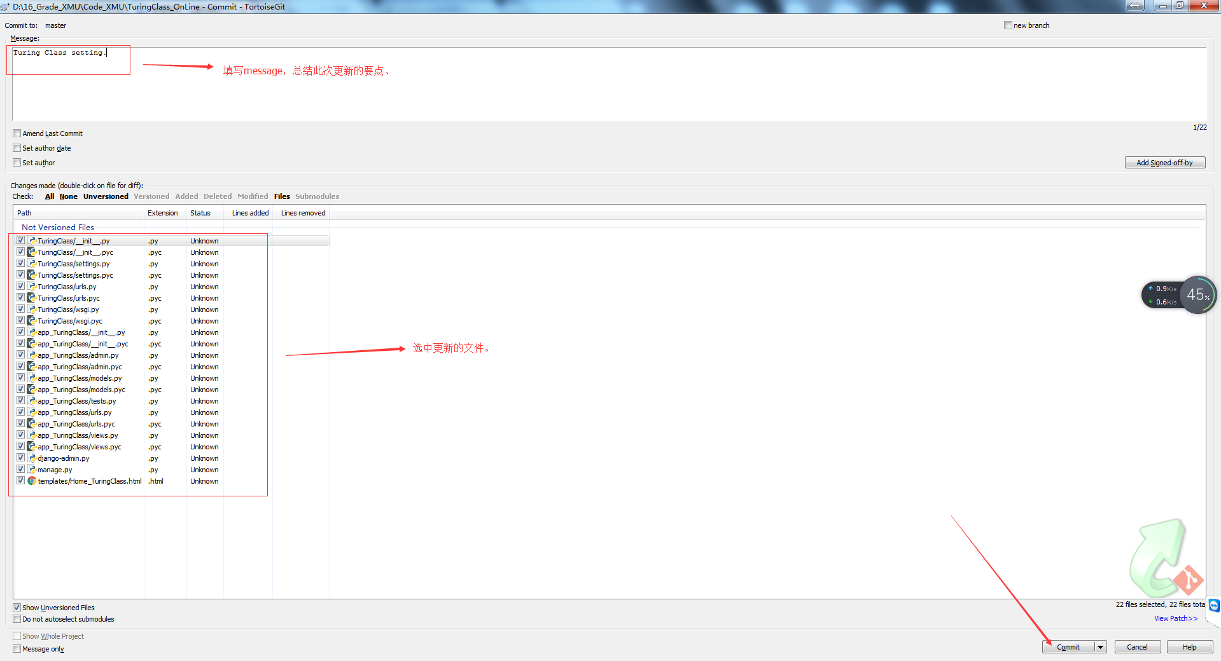Uncheck the templates/Home_TuringClass.html file checkbox

click(x=21, y=480)
